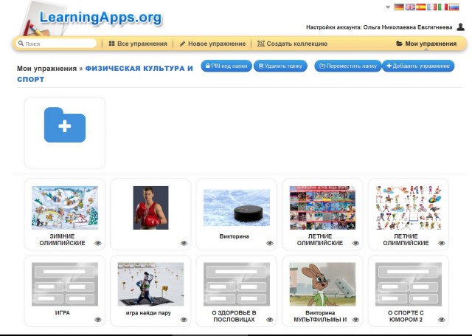This screenshot has height=336, width=472.
Task: Choose the Russian flag language icon
Action: tap(454, 7)
